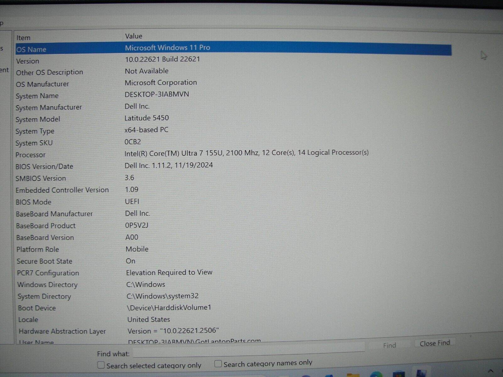This screenshot has height=377, width=503.
Task: Click the System Information taskbar icon
Action: click(421, 374)
